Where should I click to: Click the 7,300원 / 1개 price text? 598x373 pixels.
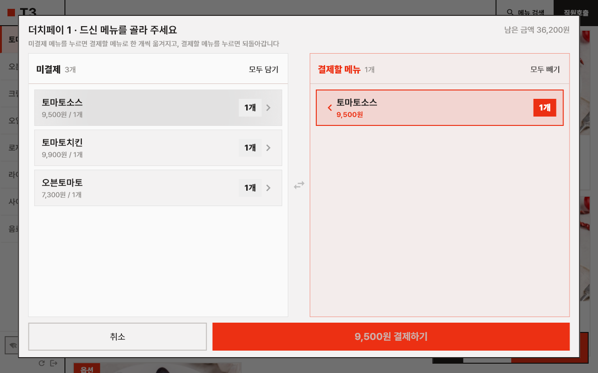62,195
